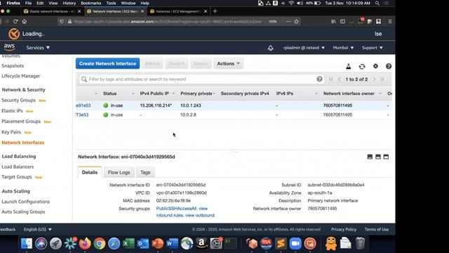Click the help question mark icon near gear
Image resolution: width=449 pixels, height=253 pixels.
(x=388, y=66)
